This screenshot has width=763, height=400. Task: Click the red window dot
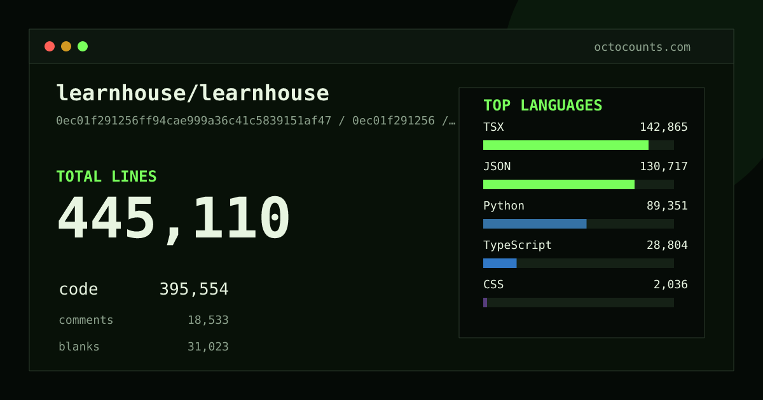click(x=50, y=46)
